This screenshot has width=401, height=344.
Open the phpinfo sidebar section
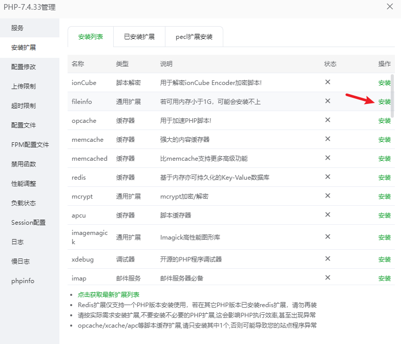pyautogui.click(x=23, y=281)
